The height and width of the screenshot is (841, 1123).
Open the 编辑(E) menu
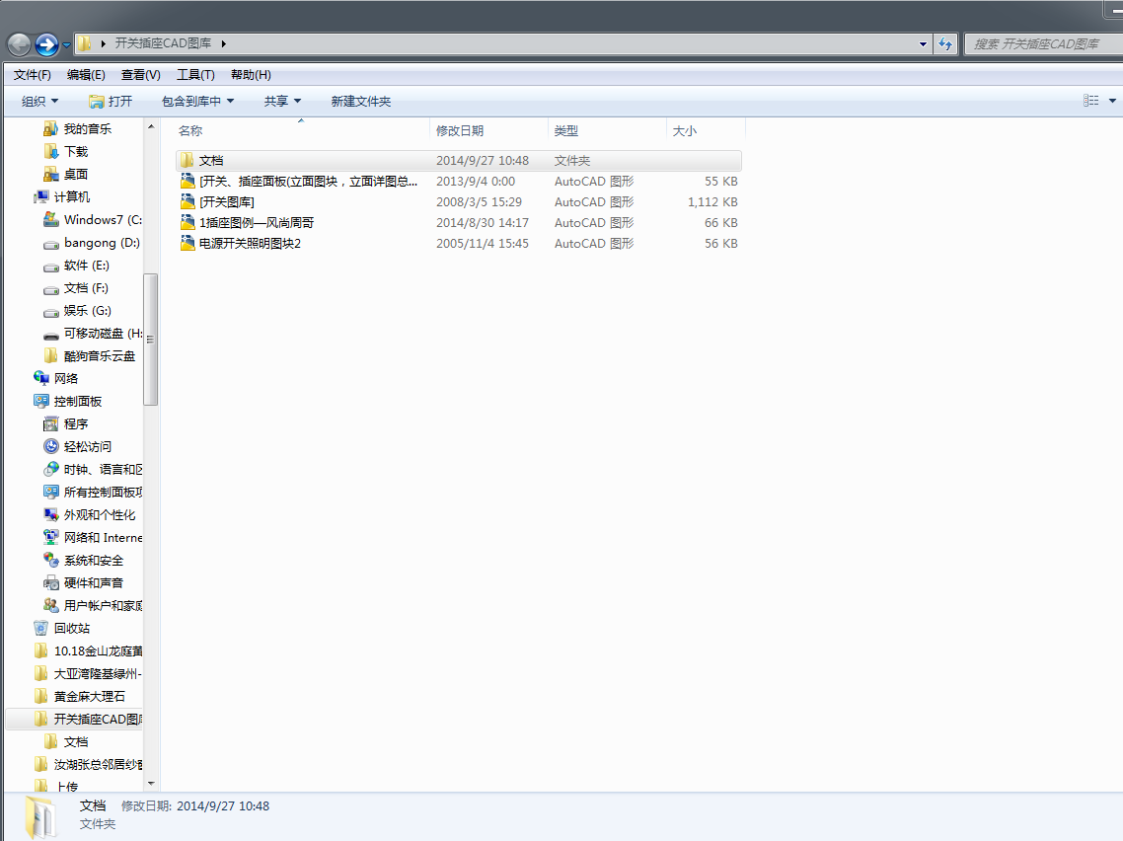(x=86, y=74)
